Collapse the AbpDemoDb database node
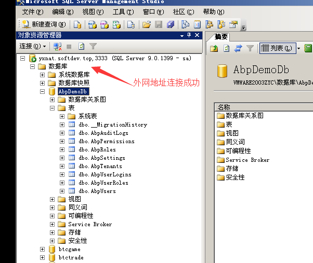The height and width of the screenshot is (263, 313). pyautogui.click(x=42, y=92)
